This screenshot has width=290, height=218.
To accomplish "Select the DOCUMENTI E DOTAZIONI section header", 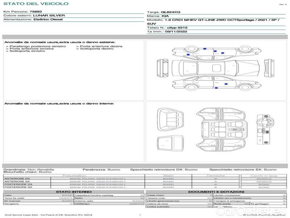I will pos(216,192).
